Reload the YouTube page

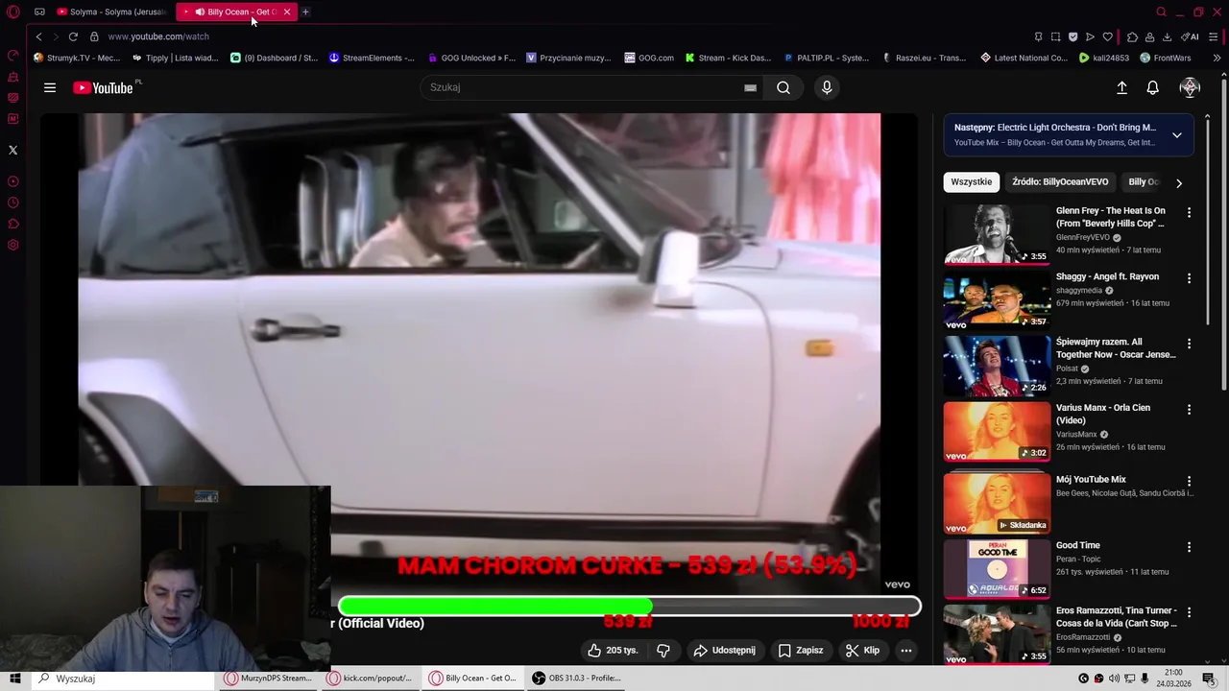[x=73, y=36]
